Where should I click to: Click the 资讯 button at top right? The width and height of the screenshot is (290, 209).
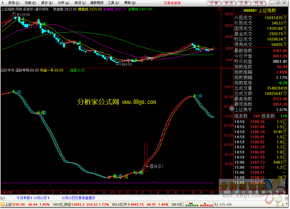[229, 3]
